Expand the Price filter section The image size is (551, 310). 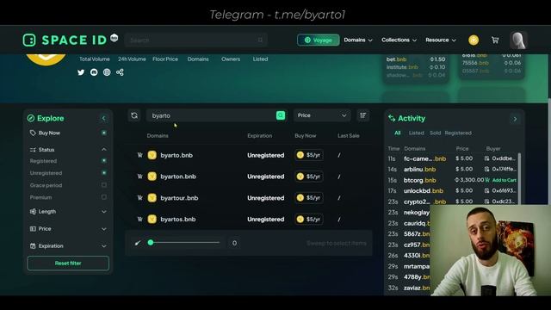103,229
